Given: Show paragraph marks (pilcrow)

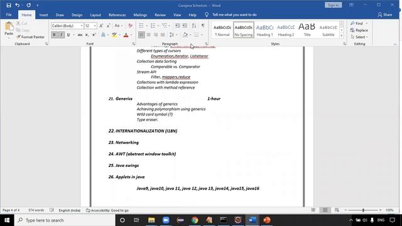Looking at the screenshot, I should [x=203, y=26].
